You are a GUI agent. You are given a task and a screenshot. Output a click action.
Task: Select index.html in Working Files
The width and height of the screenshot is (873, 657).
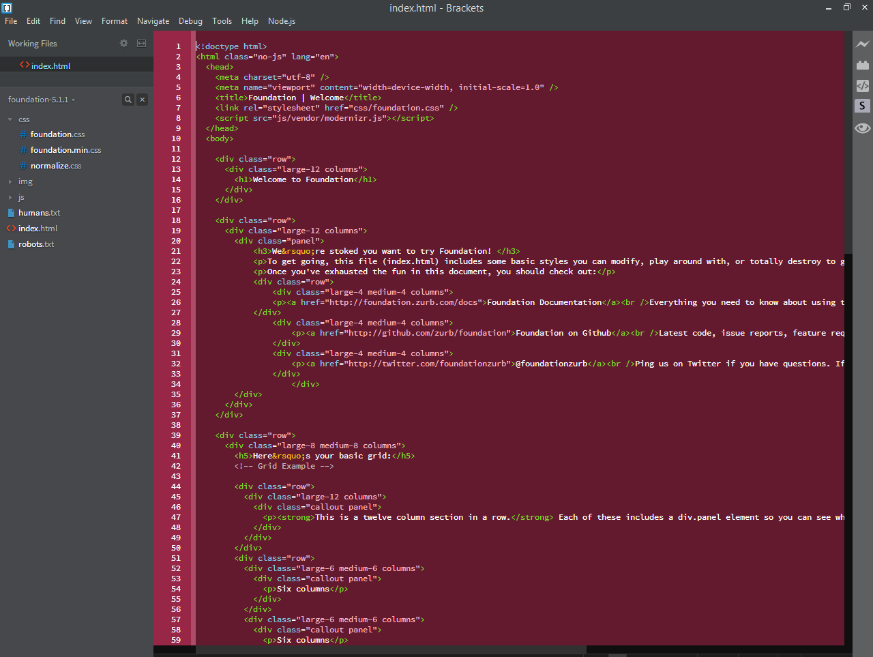pos(51,66)
